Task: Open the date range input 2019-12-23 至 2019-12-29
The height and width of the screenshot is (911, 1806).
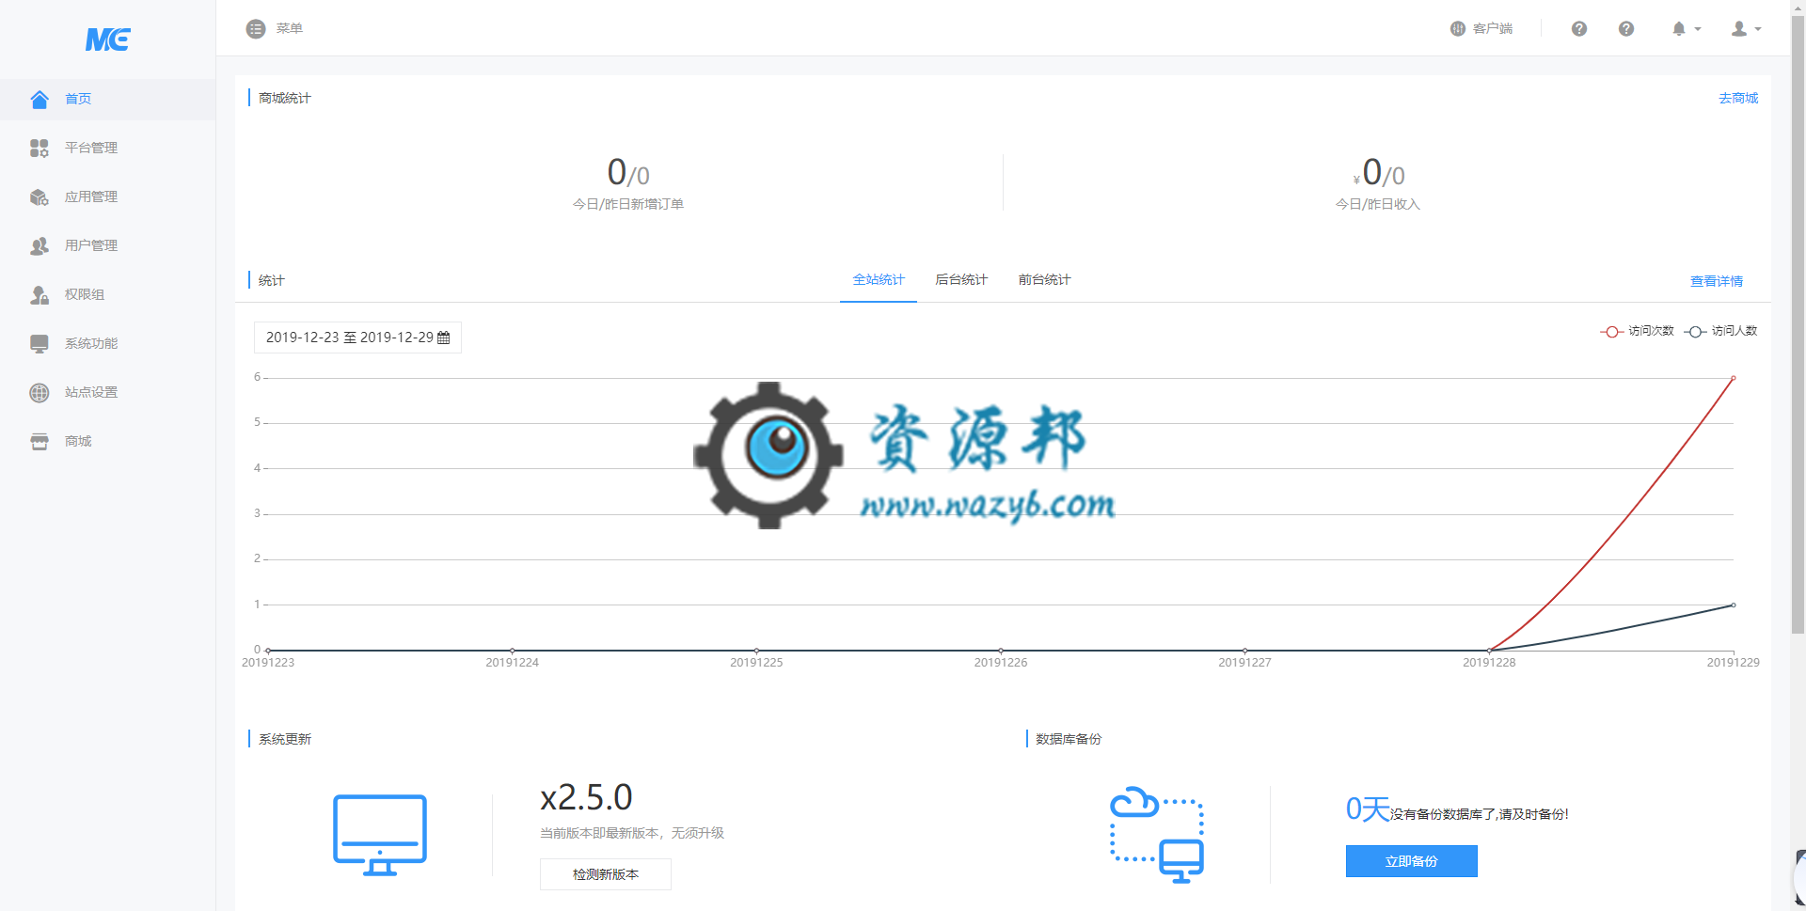Action: coord(357,338)
